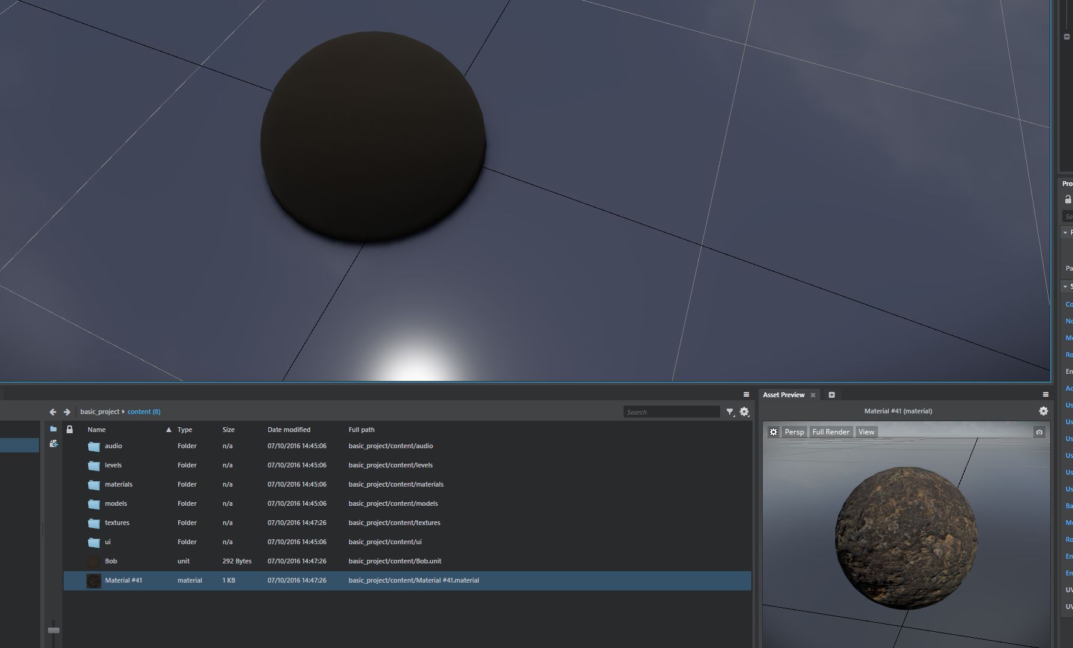
Task: Select the ui folder
Action: coord(407,542)
